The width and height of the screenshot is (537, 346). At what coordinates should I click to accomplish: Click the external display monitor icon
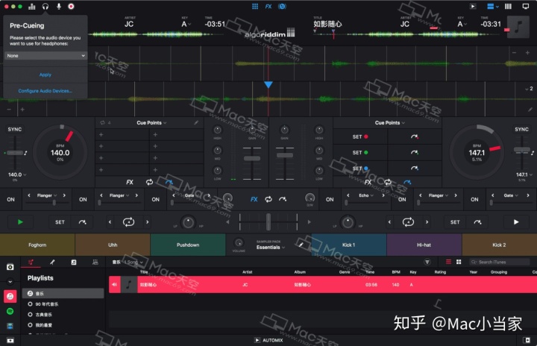tap(525, 6)
